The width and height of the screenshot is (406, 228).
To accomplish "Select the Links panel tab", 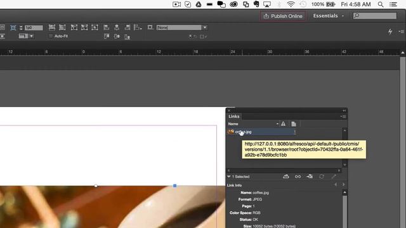I will tap(234, 117).
